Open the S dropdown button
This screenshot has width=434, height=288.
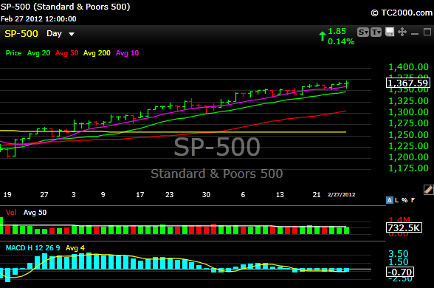tap(363, 32)
